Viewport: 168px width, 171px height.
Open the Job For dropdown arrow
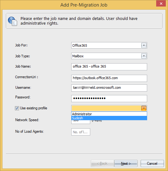pyautogui.click(x=144, y=45)
